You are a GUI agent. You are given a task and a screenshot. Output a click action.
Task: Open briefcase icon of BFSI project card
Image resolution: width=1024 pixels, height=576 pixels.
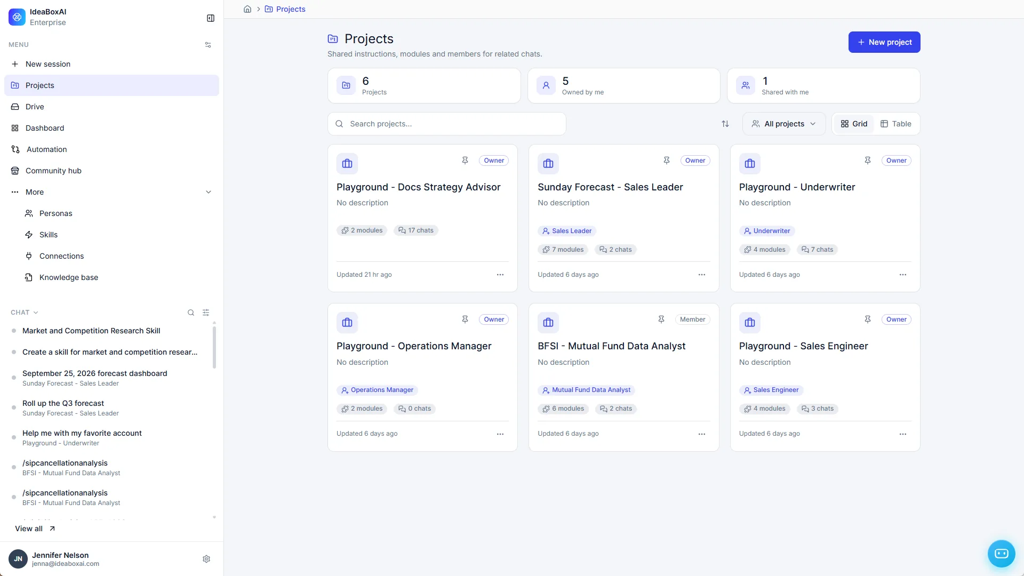[x=548, y=323]
